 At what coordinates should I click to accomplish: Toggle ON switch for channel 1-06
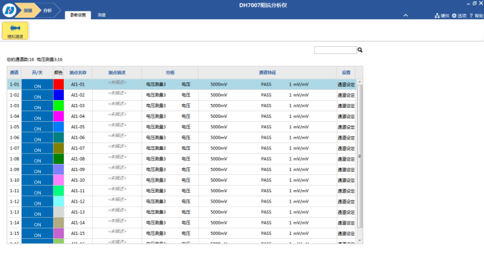click(37, 138)
